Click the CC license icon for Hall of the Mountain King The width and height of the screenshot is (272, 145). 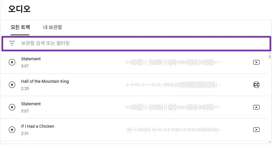click(256, 85)
